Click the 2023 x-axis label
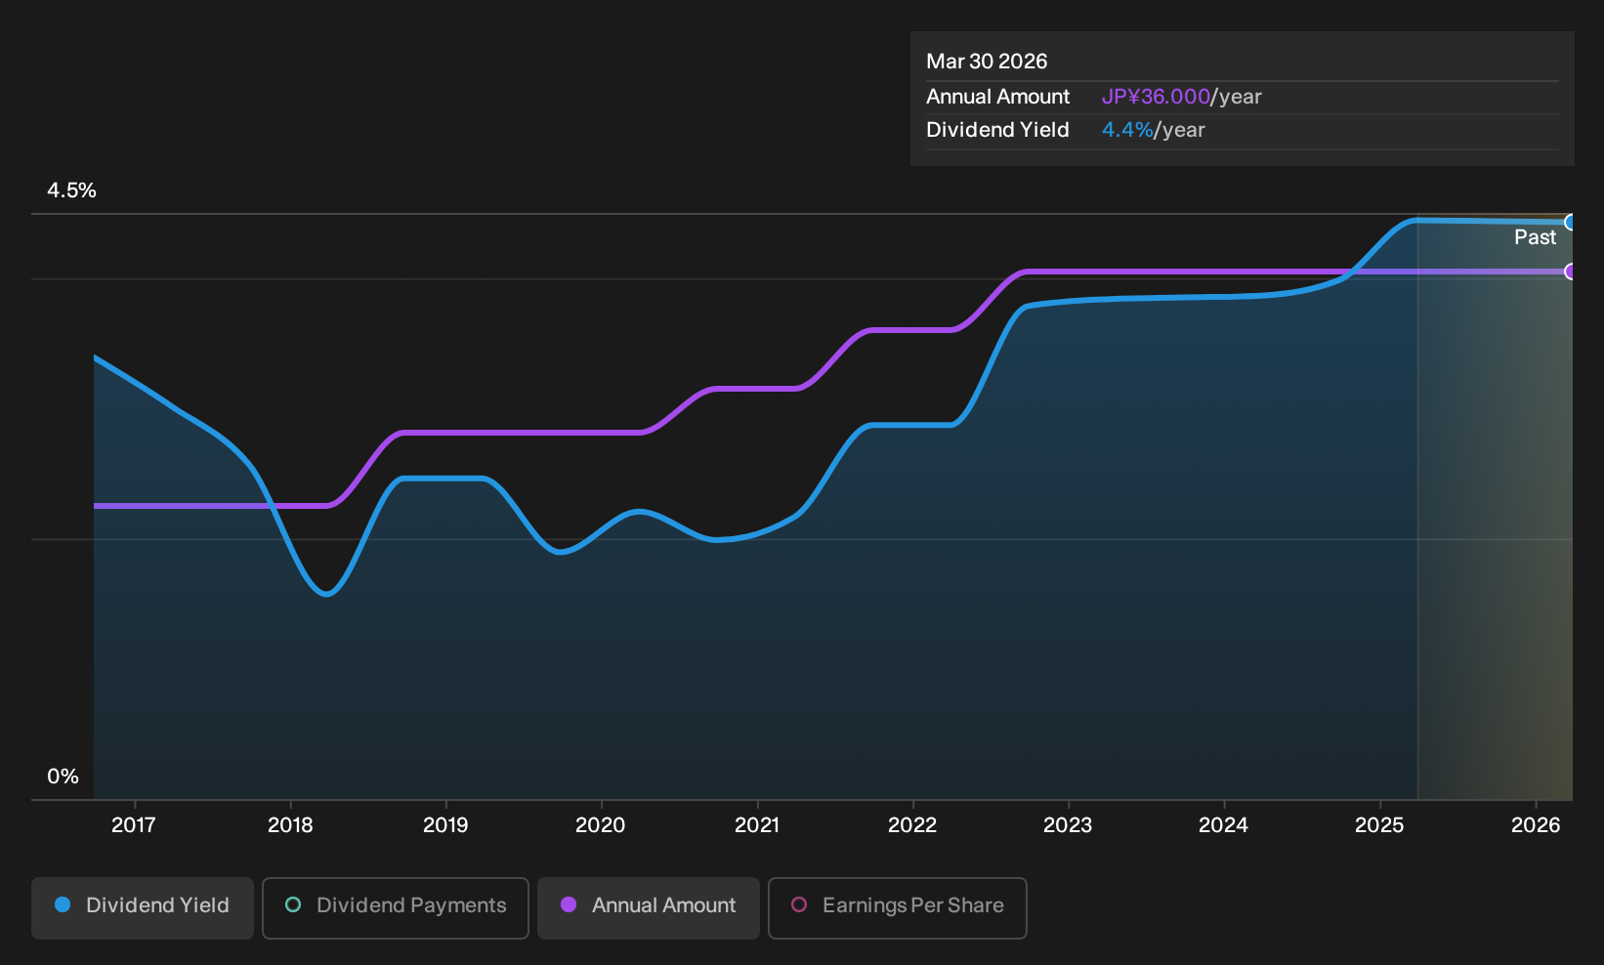Screen dimensions: 1604x965 [1068, 825]
